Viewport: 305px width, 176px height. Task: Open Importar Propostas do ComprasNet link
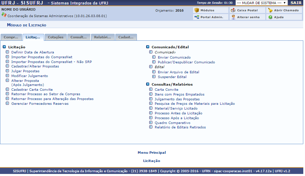(42, 57)
